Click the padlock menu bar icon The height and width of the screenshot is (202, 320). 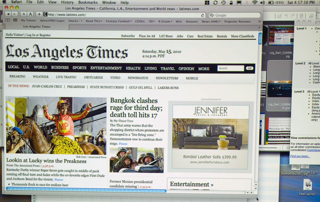231,3
